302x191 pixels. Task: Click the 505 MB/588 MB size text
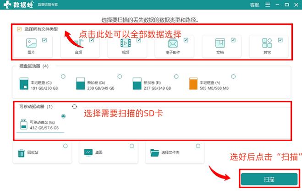pos(214,88)
